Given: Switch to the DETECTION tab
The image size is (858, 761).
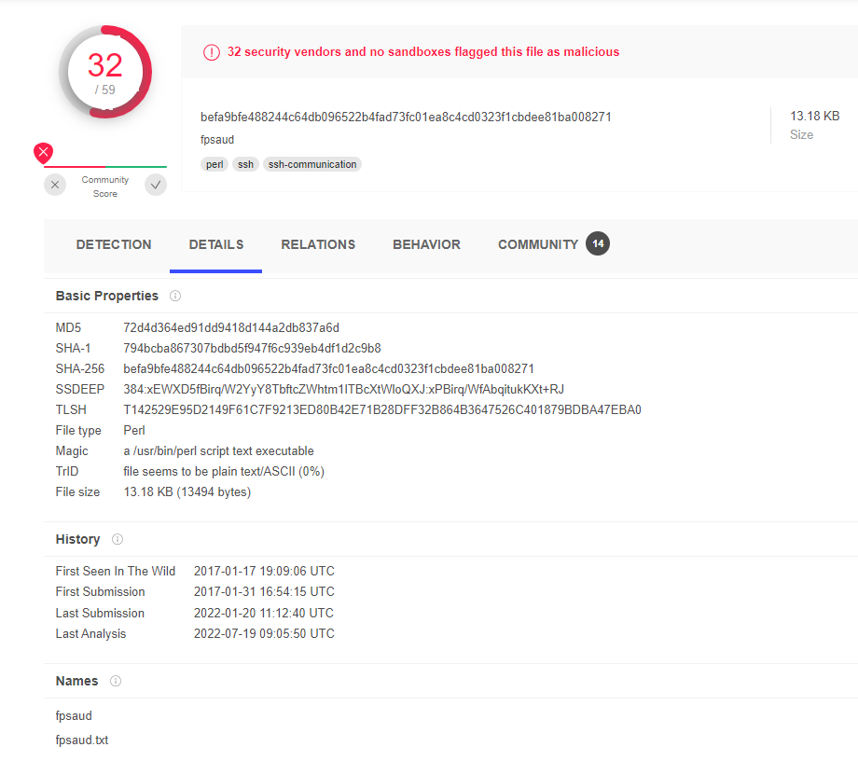Looking at the screenshot, I should point(113,244).
